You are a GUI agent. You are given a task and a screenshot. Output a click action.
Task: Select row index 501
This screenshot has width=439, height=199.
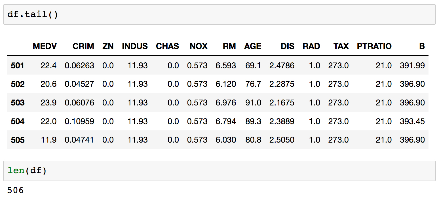coord(18,66)
